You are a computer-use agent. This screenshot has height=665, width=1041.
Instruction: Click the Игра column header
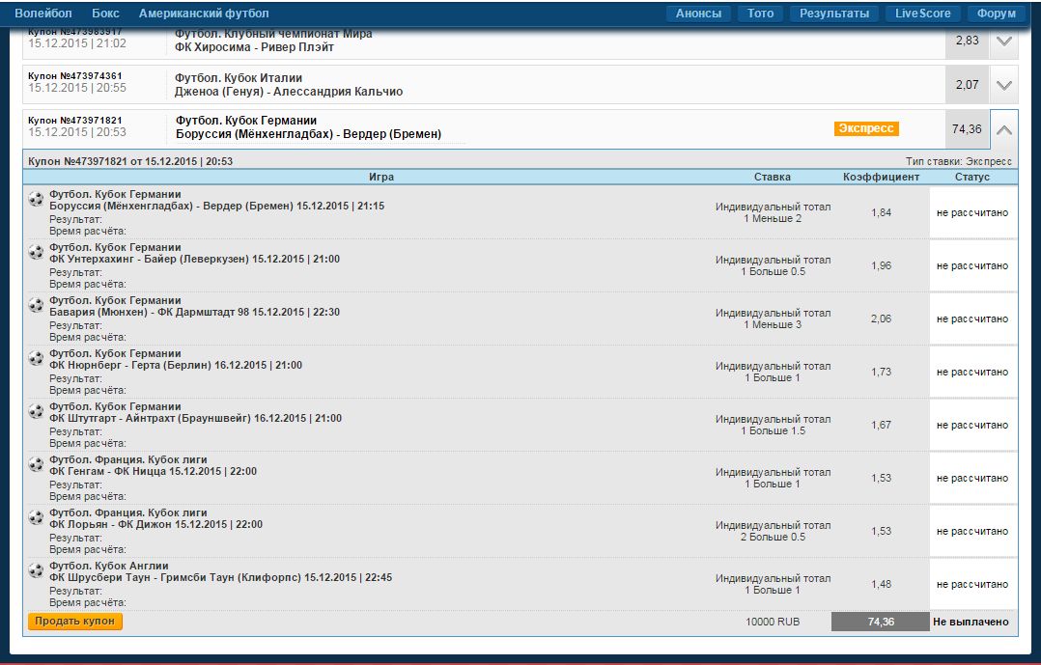tap(381, 177)
